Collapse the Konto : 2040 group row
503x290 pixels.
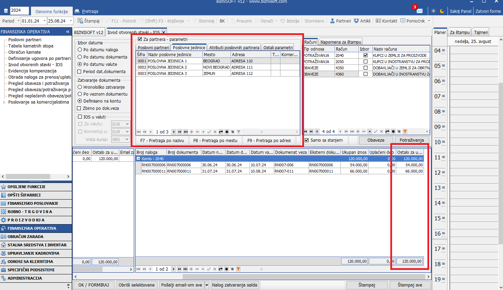[138, 158]
